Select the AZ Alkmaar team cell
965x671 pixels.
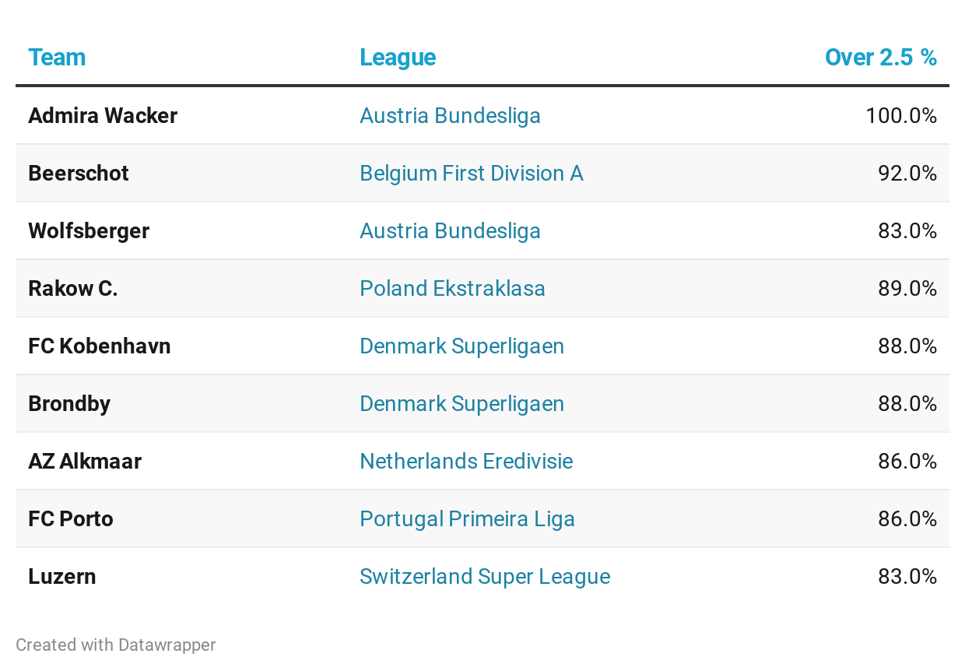tap(85, 461)
